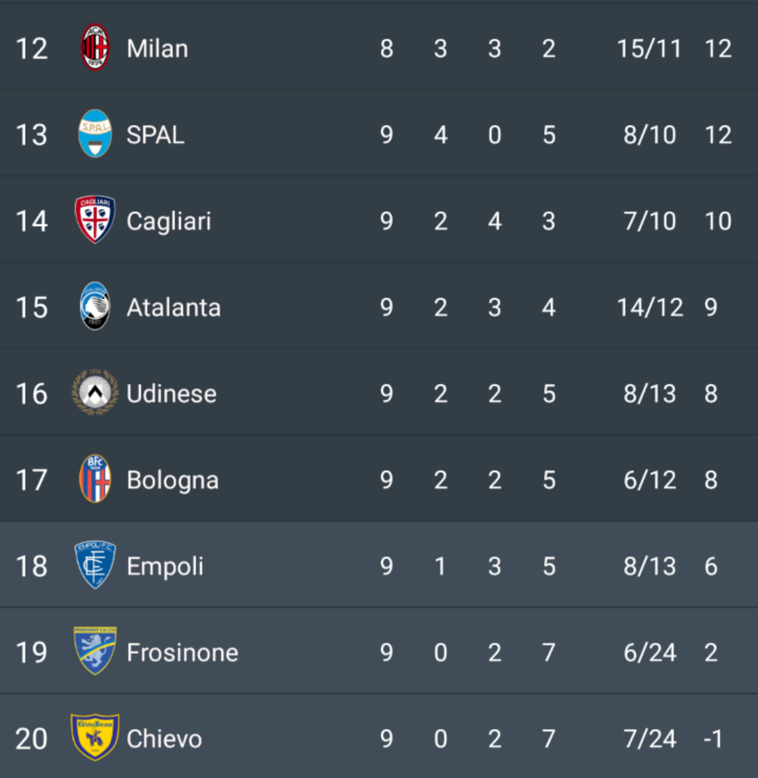Click the Cagliari team name
The height and width of the screenshot is (778, 758).
point(168,221)
